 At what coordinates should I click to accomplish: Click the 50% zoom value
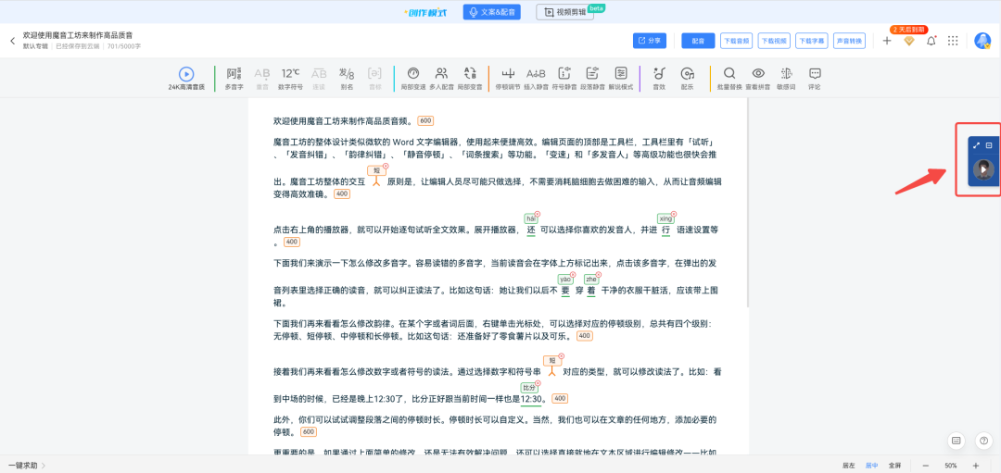[x=951, y=466]
